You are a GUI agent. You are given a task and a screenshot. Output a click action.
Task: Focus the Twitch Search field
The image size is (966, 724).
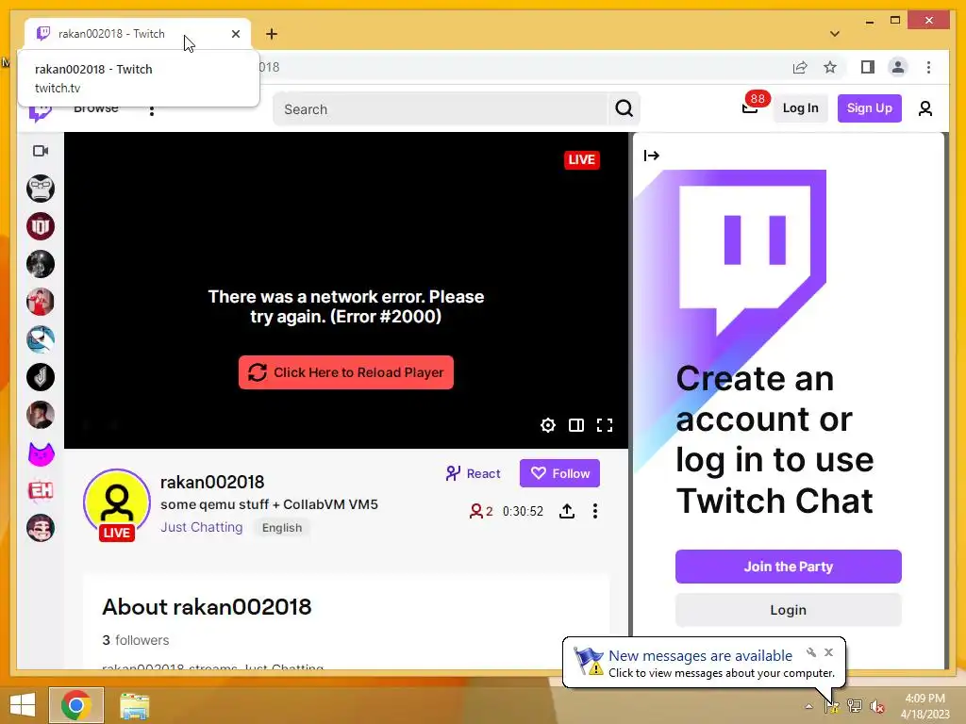(441, 109)
